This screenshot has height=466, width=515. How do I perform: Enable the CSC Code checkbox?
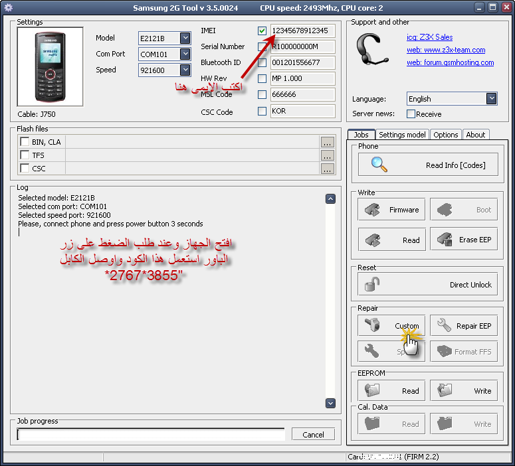pyautogui.click(x=262, y=111)
